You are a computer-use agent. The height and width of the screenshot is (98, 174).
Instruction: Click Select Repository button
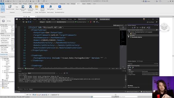[147, 92]
